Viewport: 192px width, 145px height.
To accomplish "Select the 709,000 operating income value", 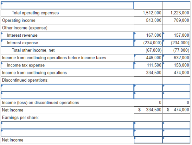I will point(181,20).
